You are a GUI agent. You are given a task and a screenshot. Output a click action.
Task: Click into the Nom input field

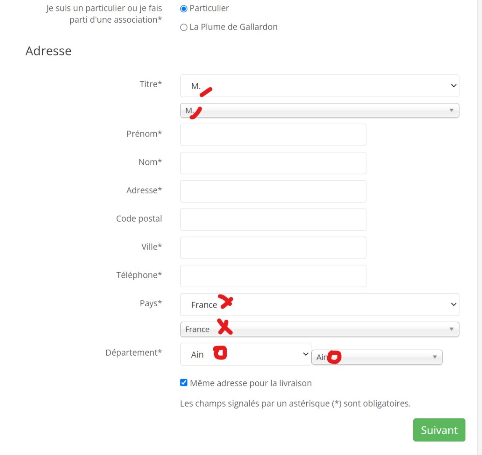click(273, 163)
